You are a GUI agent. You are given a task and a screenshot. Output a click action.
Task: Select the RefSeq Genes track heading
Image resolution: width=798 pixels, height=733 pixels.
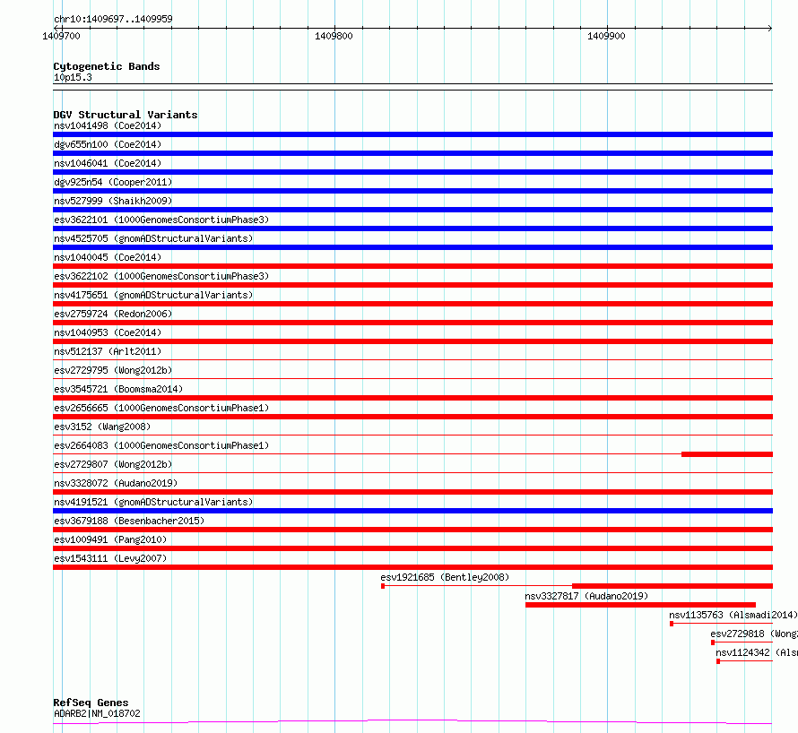point(91,703)
